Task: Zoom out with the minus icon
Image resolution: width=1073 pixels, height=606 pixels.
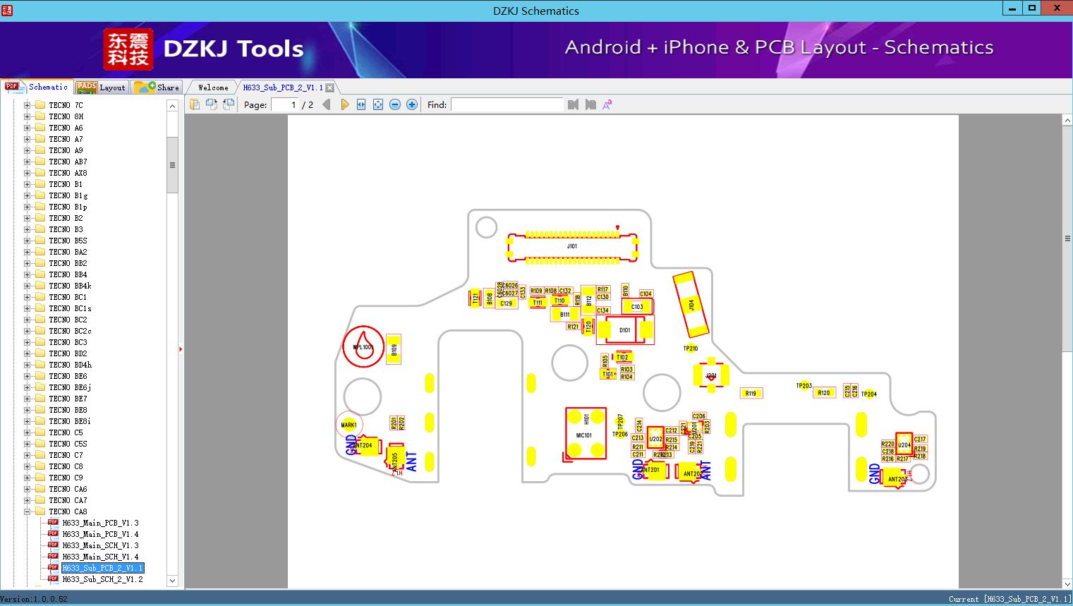Action: tap(395, 104)
